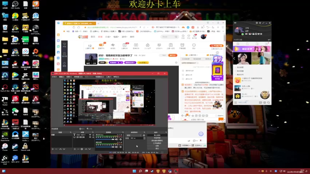Open the source 滤镜 filters button
This screenshot has height=174, width=310.
(x=90, y=129)
